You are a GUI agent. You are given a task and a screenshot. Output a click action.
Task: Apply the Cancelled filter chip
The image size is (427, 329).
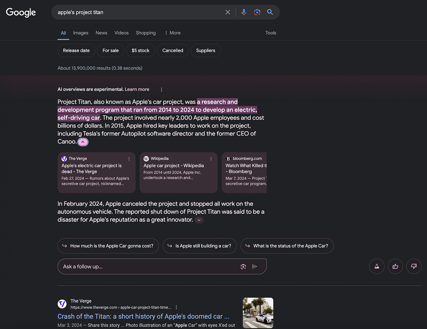173,50
